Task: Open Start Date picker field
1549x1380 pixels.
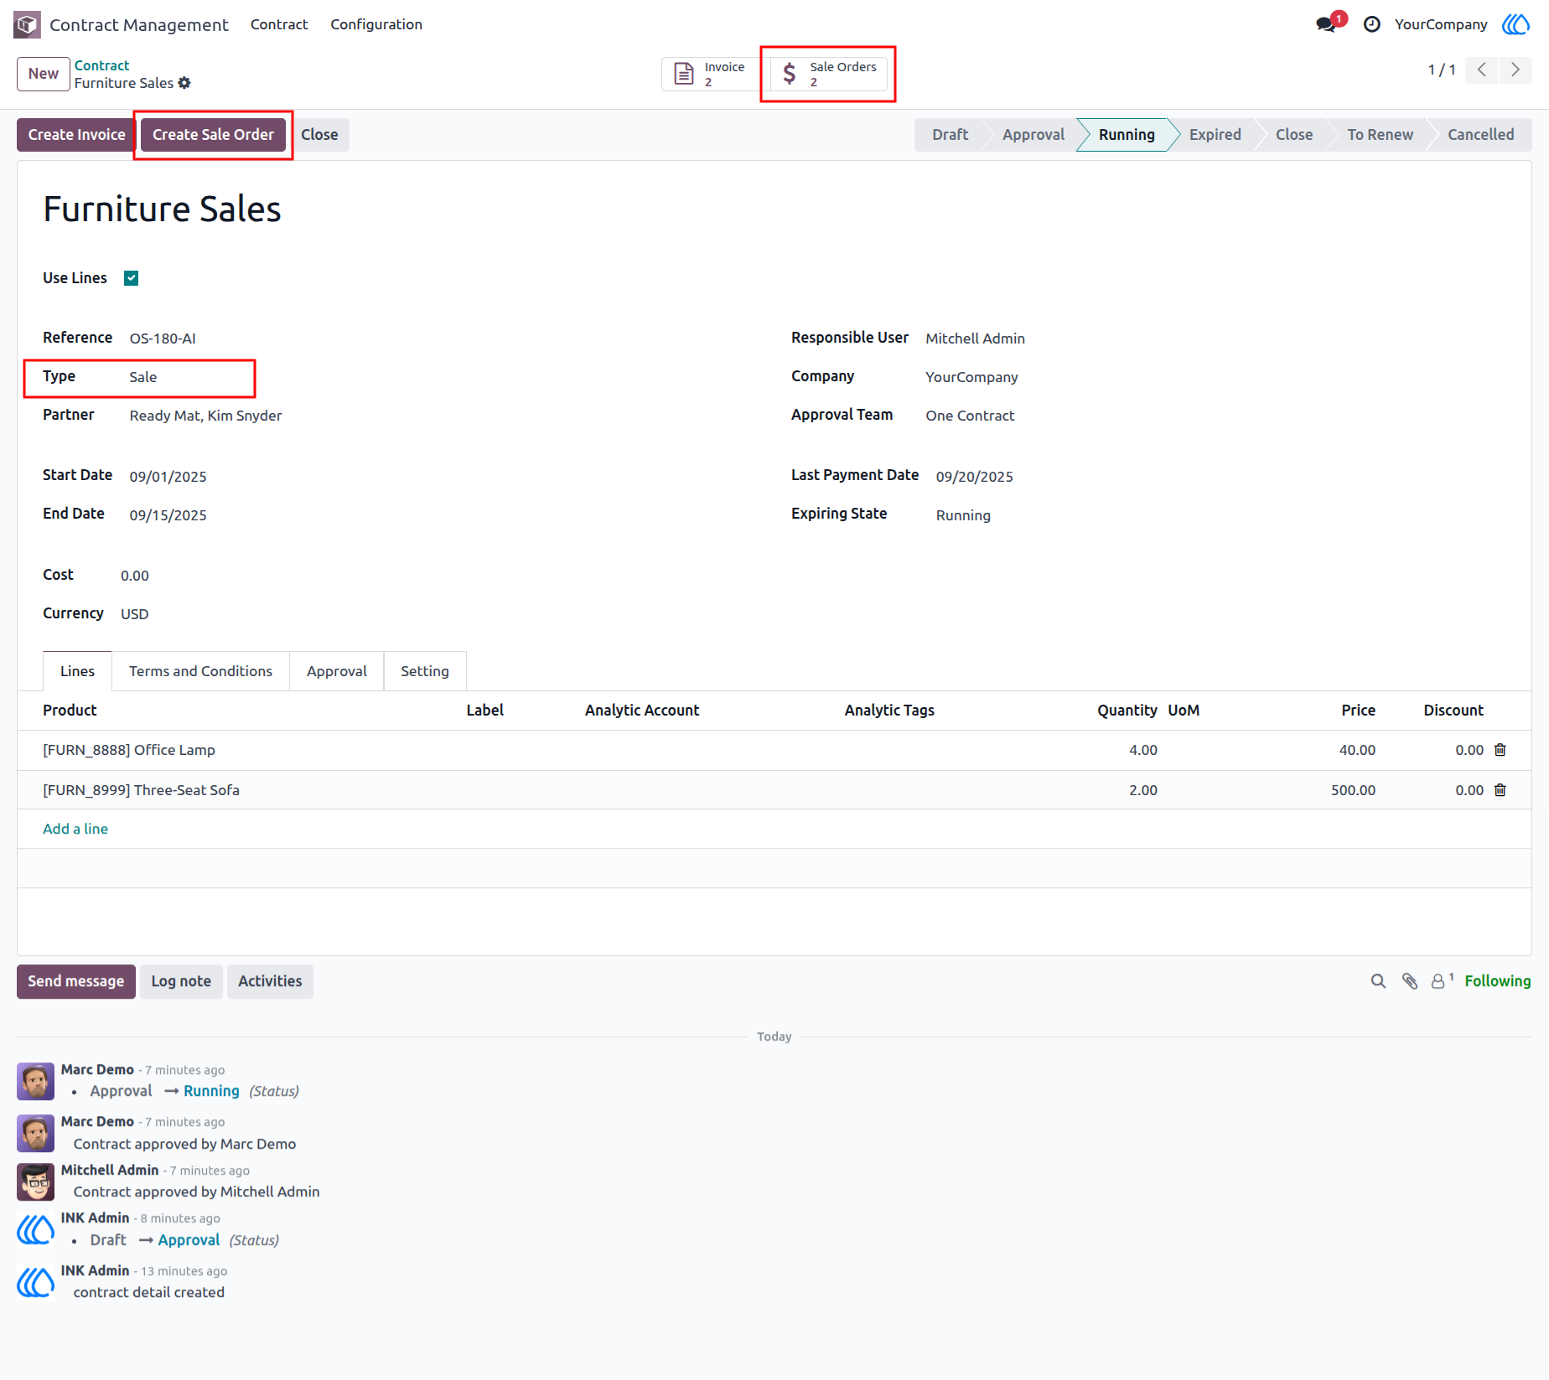Action: [168, 477]
